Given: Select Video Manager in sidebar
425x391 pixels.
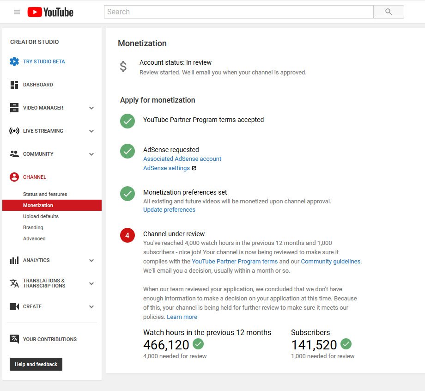Looking at the screenshot, I should 43,108.
